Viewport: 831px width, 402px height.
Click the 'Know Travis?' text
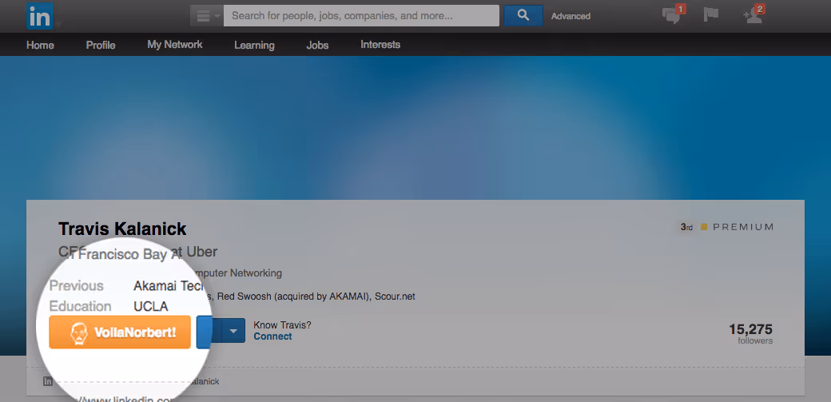pos(283,325)
